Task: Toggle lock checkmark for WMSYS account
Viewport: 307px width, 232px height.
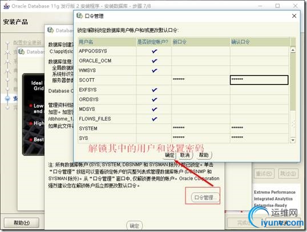Action: point(154,70)
